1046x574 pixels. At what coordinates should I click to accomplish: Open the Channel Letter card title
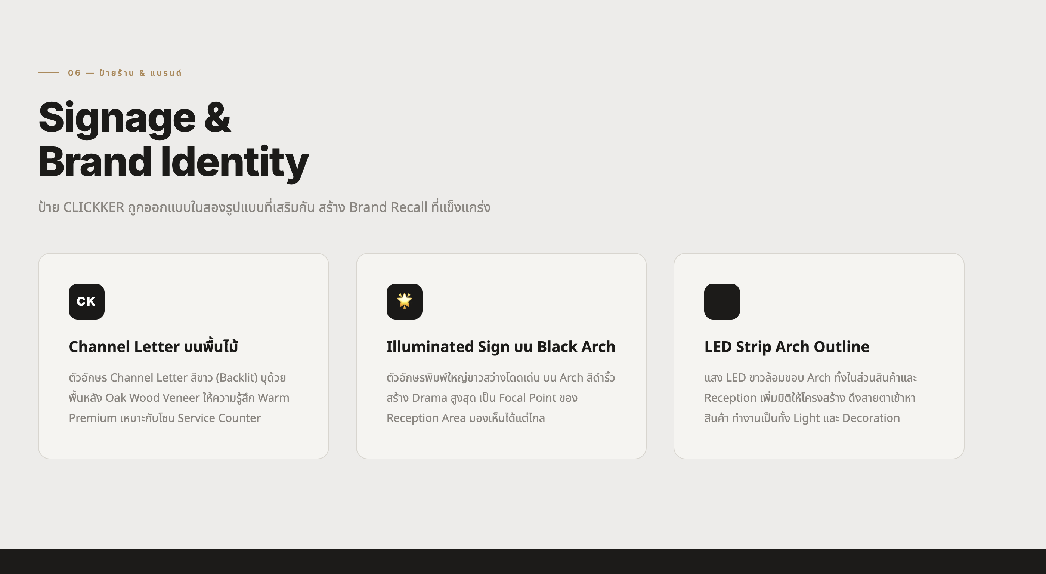(x=153, y=347)
